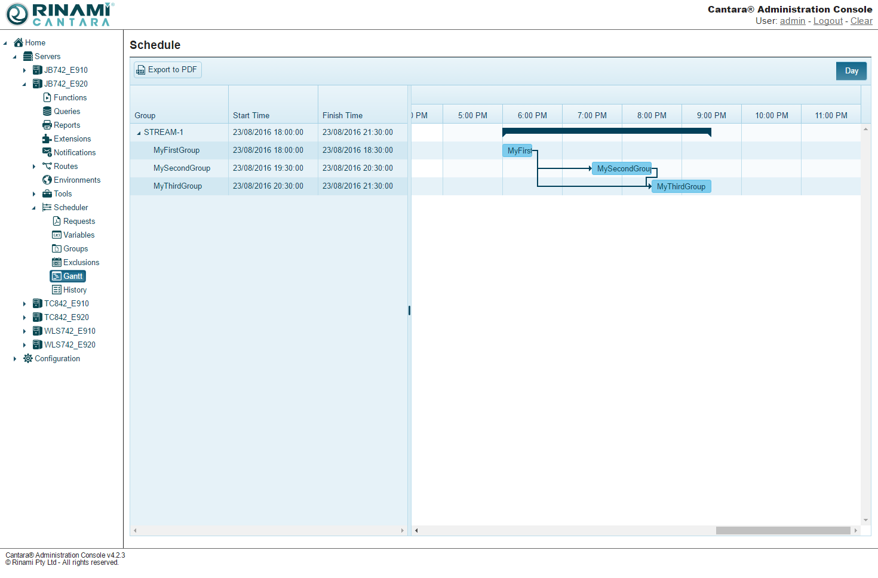Click the Queries database icon

[47, 111]
